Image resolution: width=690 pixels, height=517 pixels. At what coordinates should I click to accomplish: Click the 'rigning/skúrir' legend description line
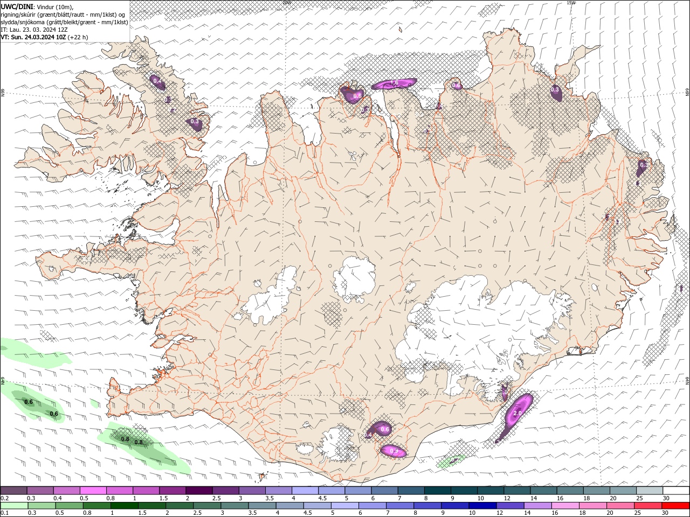[x=63, y=15]
